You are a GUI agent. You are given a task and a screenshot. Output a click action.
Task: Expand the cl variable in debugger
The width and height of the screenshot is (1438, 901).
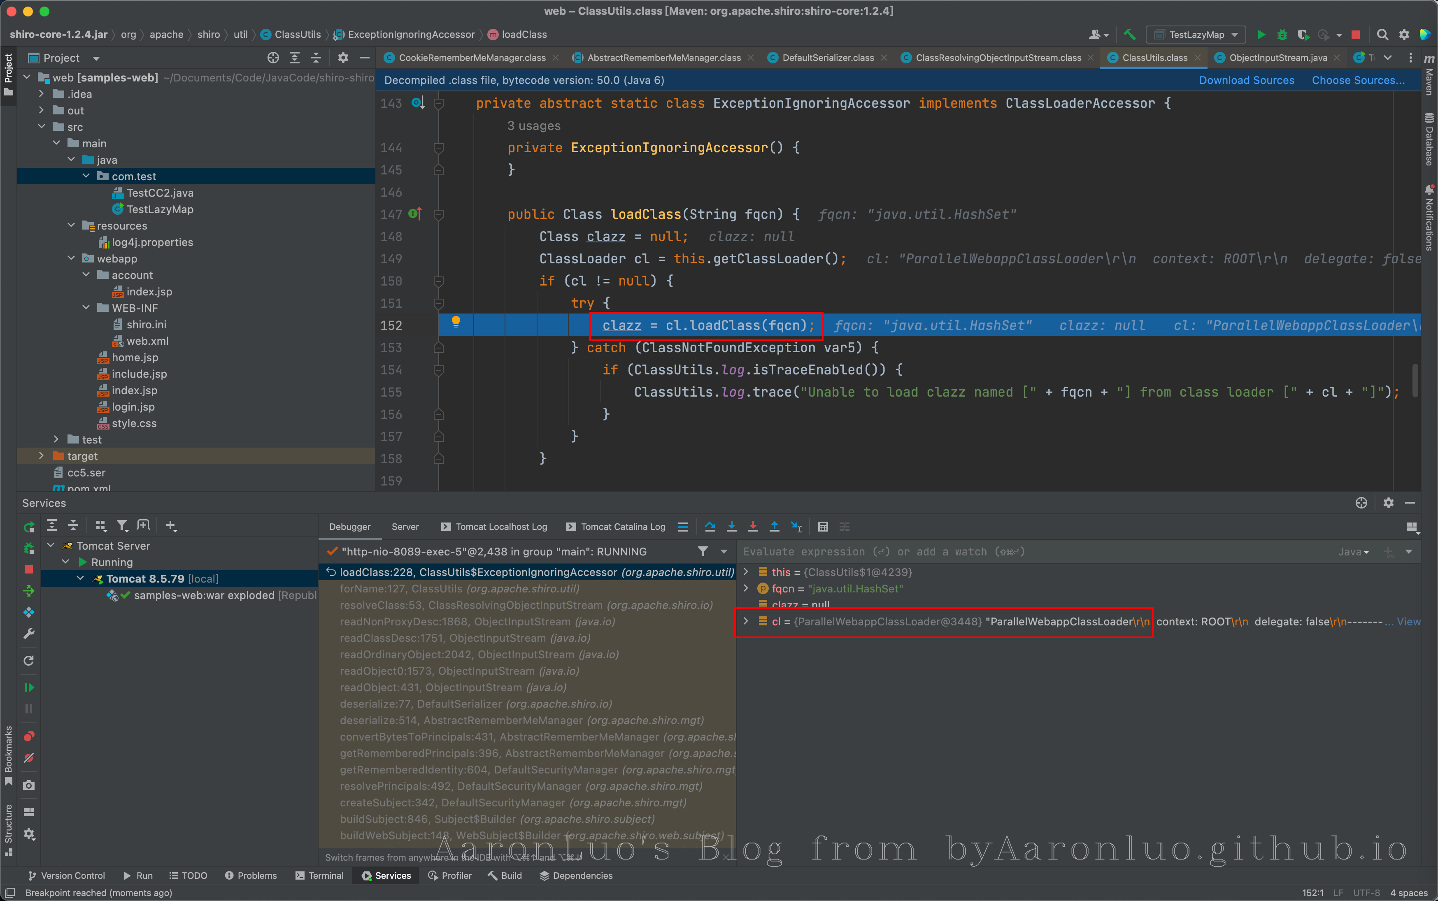tap(745, 622)
